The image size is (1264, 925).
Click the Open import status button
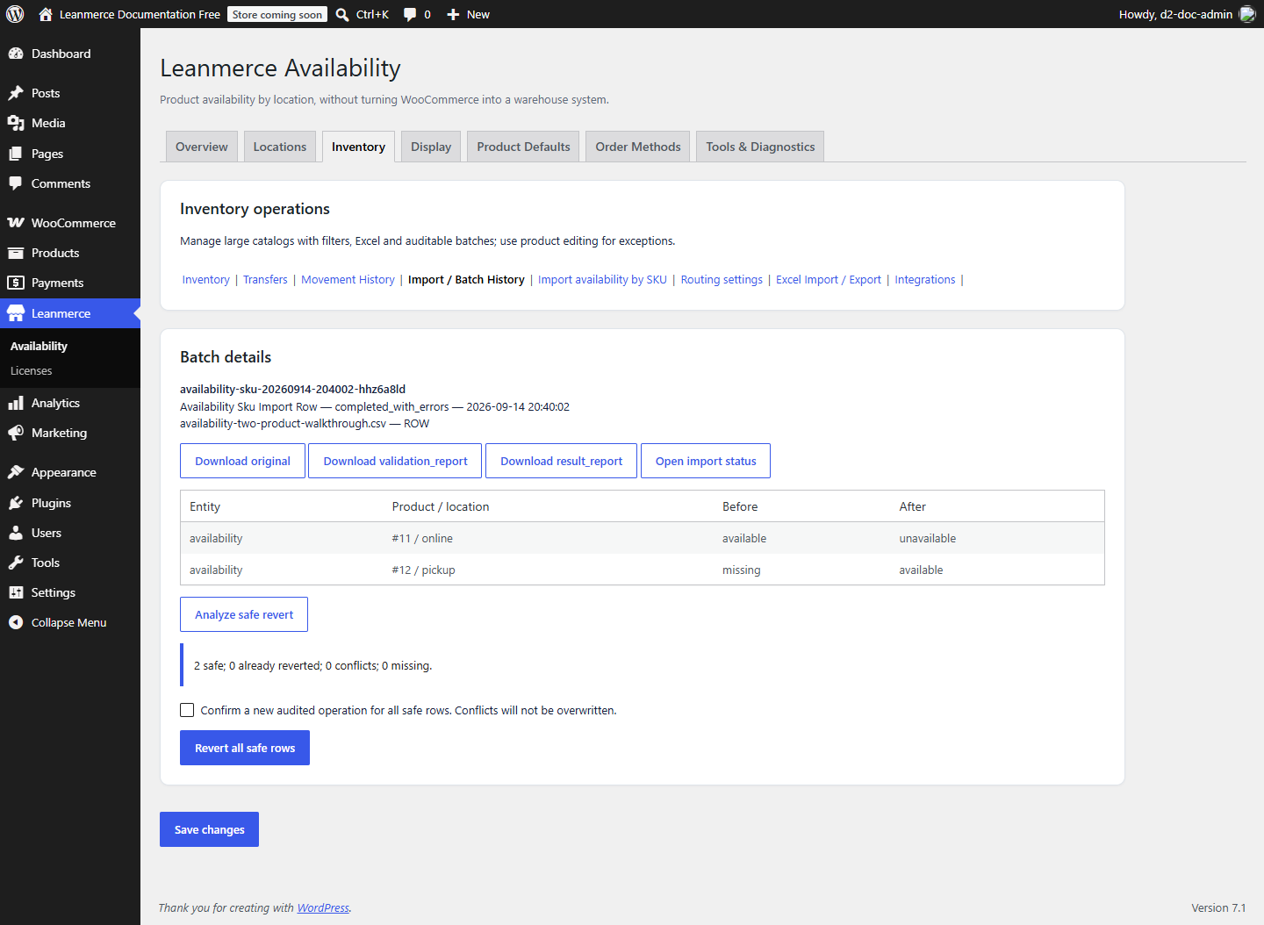point(706,461)
